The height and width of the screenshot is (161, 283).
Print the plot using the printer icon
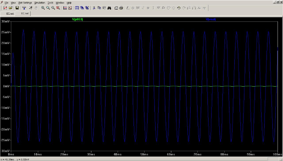coord(121,7)
